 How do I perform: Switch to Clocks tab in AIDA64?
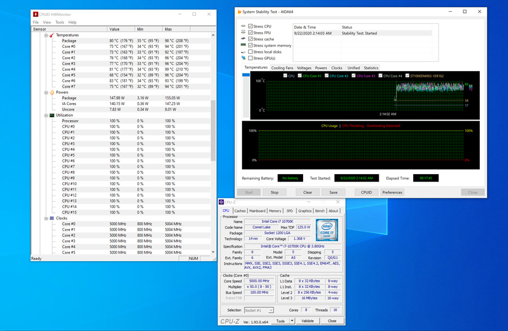[336, 68]
